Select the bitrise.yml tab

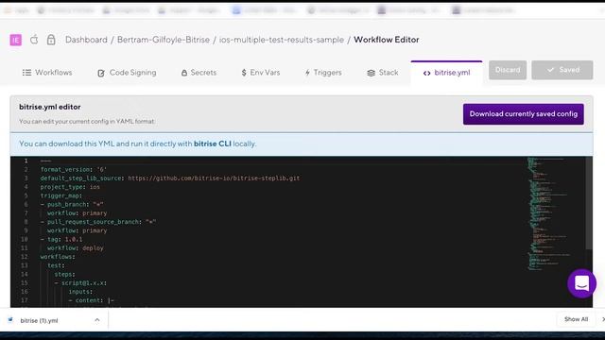coord(447,73)
